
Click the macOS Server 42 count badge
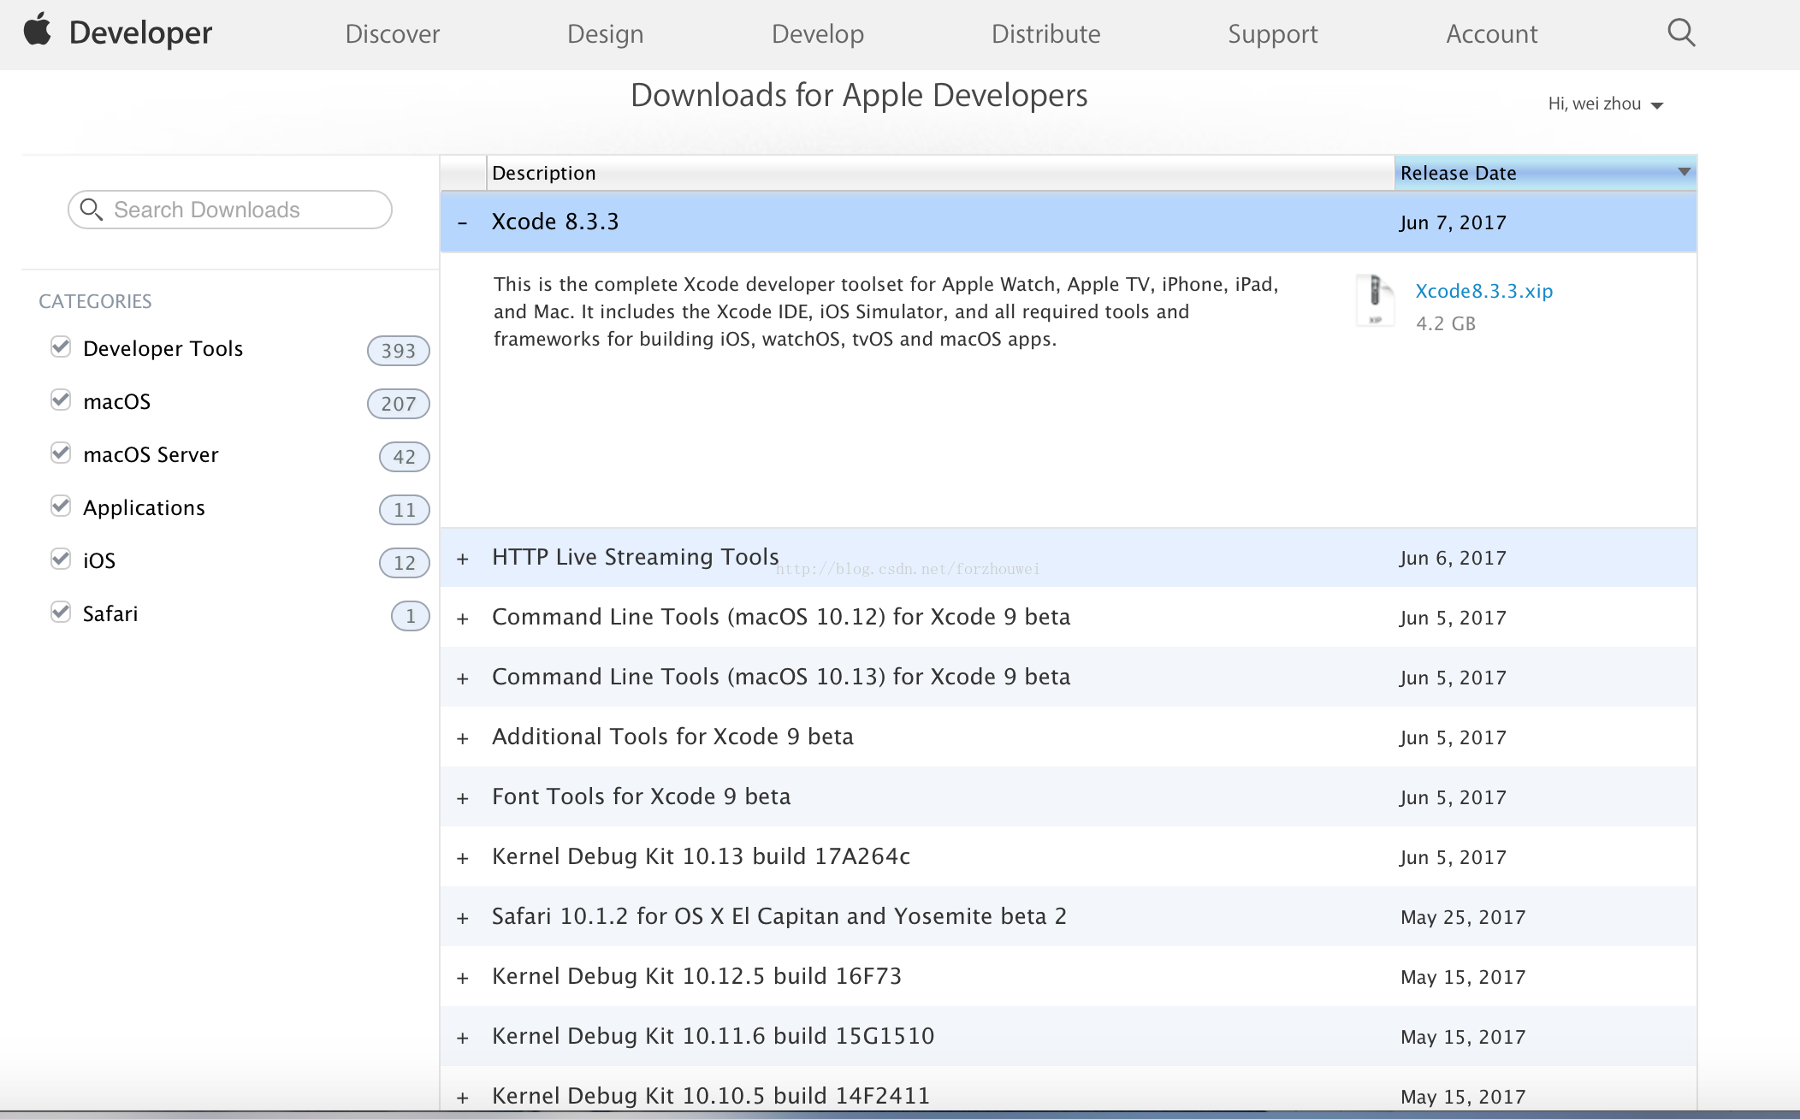click(x=405, y=457)
